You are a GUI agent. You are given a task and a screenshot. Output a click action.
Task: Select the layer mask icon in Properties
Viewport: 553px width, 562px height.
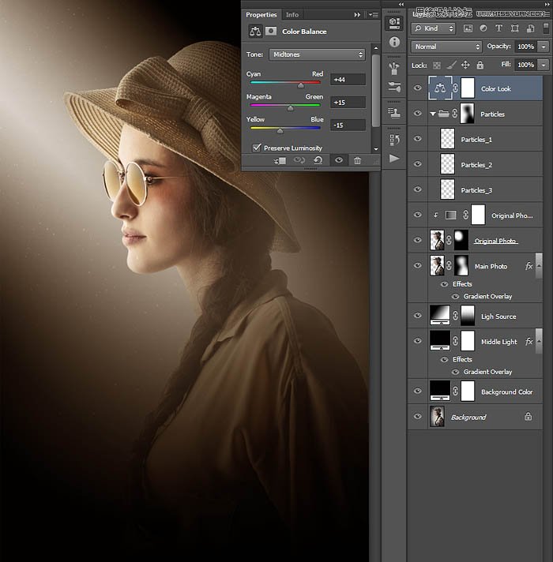pyautogui.click(x=271, y=32)
